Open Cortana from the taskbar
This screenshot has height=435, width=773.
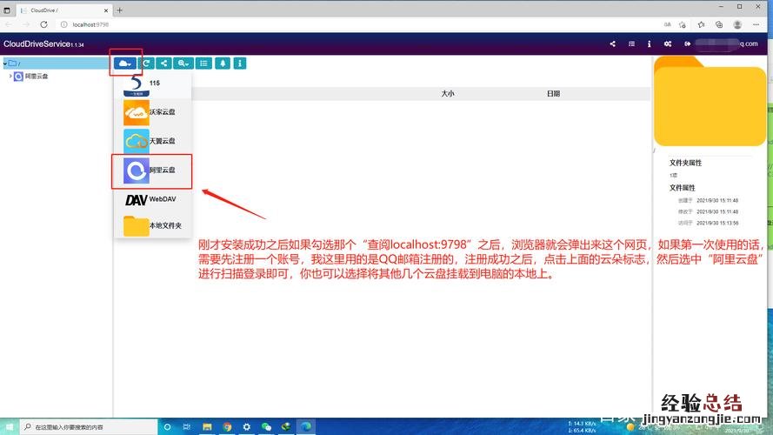(x=167, y=426)
